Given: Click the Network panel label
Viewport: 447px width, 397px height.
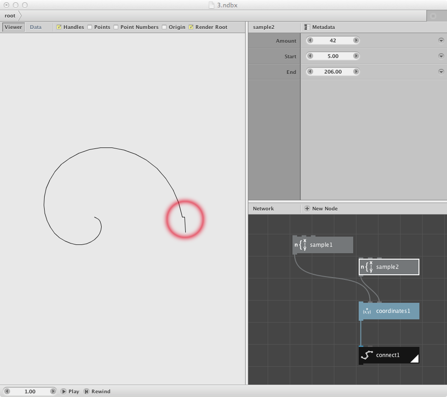Looking at the screenshot, I should [x=263, y=209].
